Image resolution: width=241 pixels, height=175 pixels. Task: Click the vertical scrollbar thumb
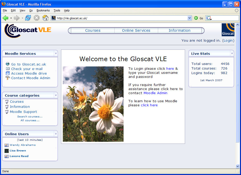(237, 84)
